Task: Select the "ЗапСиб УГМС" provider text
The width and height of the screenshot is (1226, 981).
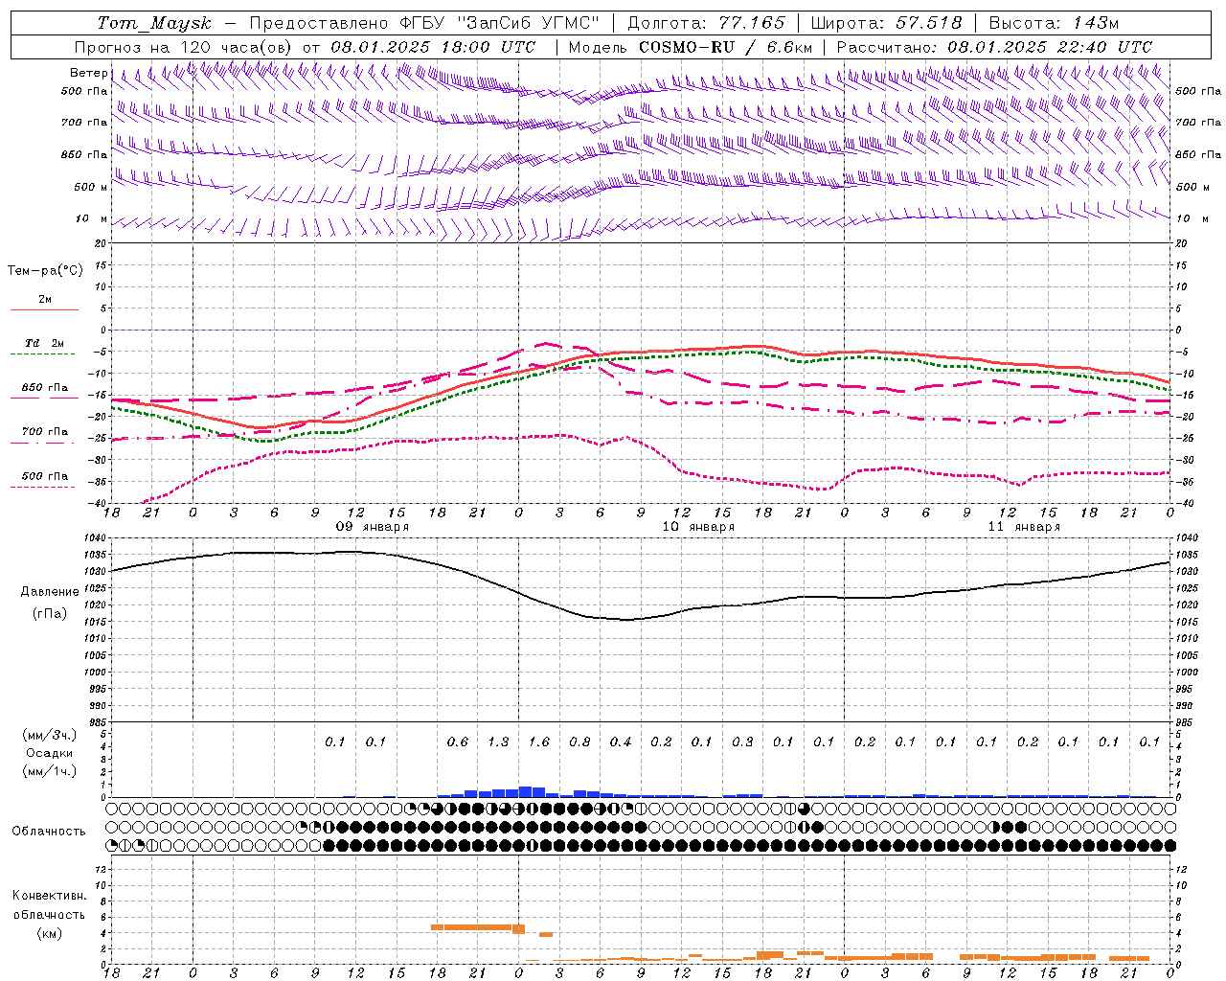Action: tap(528, 23)
